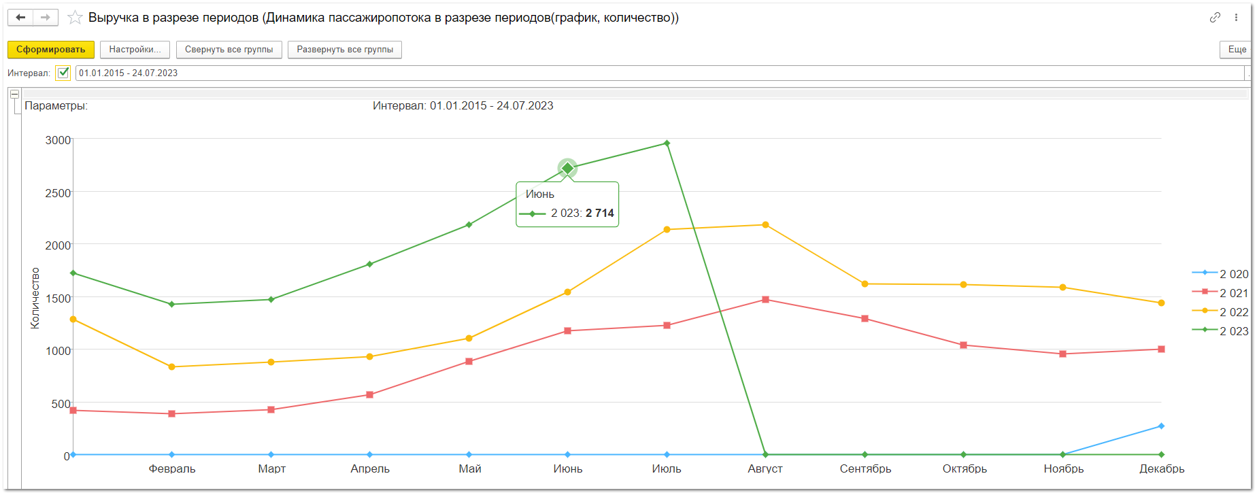1257x495 pixels.
Task: Click the forward navigation arrow
Action: [x=46, y=18]
